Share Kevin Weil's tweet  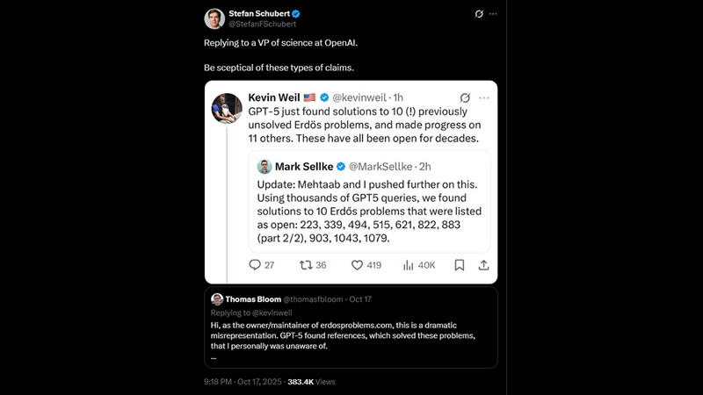[483, 264]
